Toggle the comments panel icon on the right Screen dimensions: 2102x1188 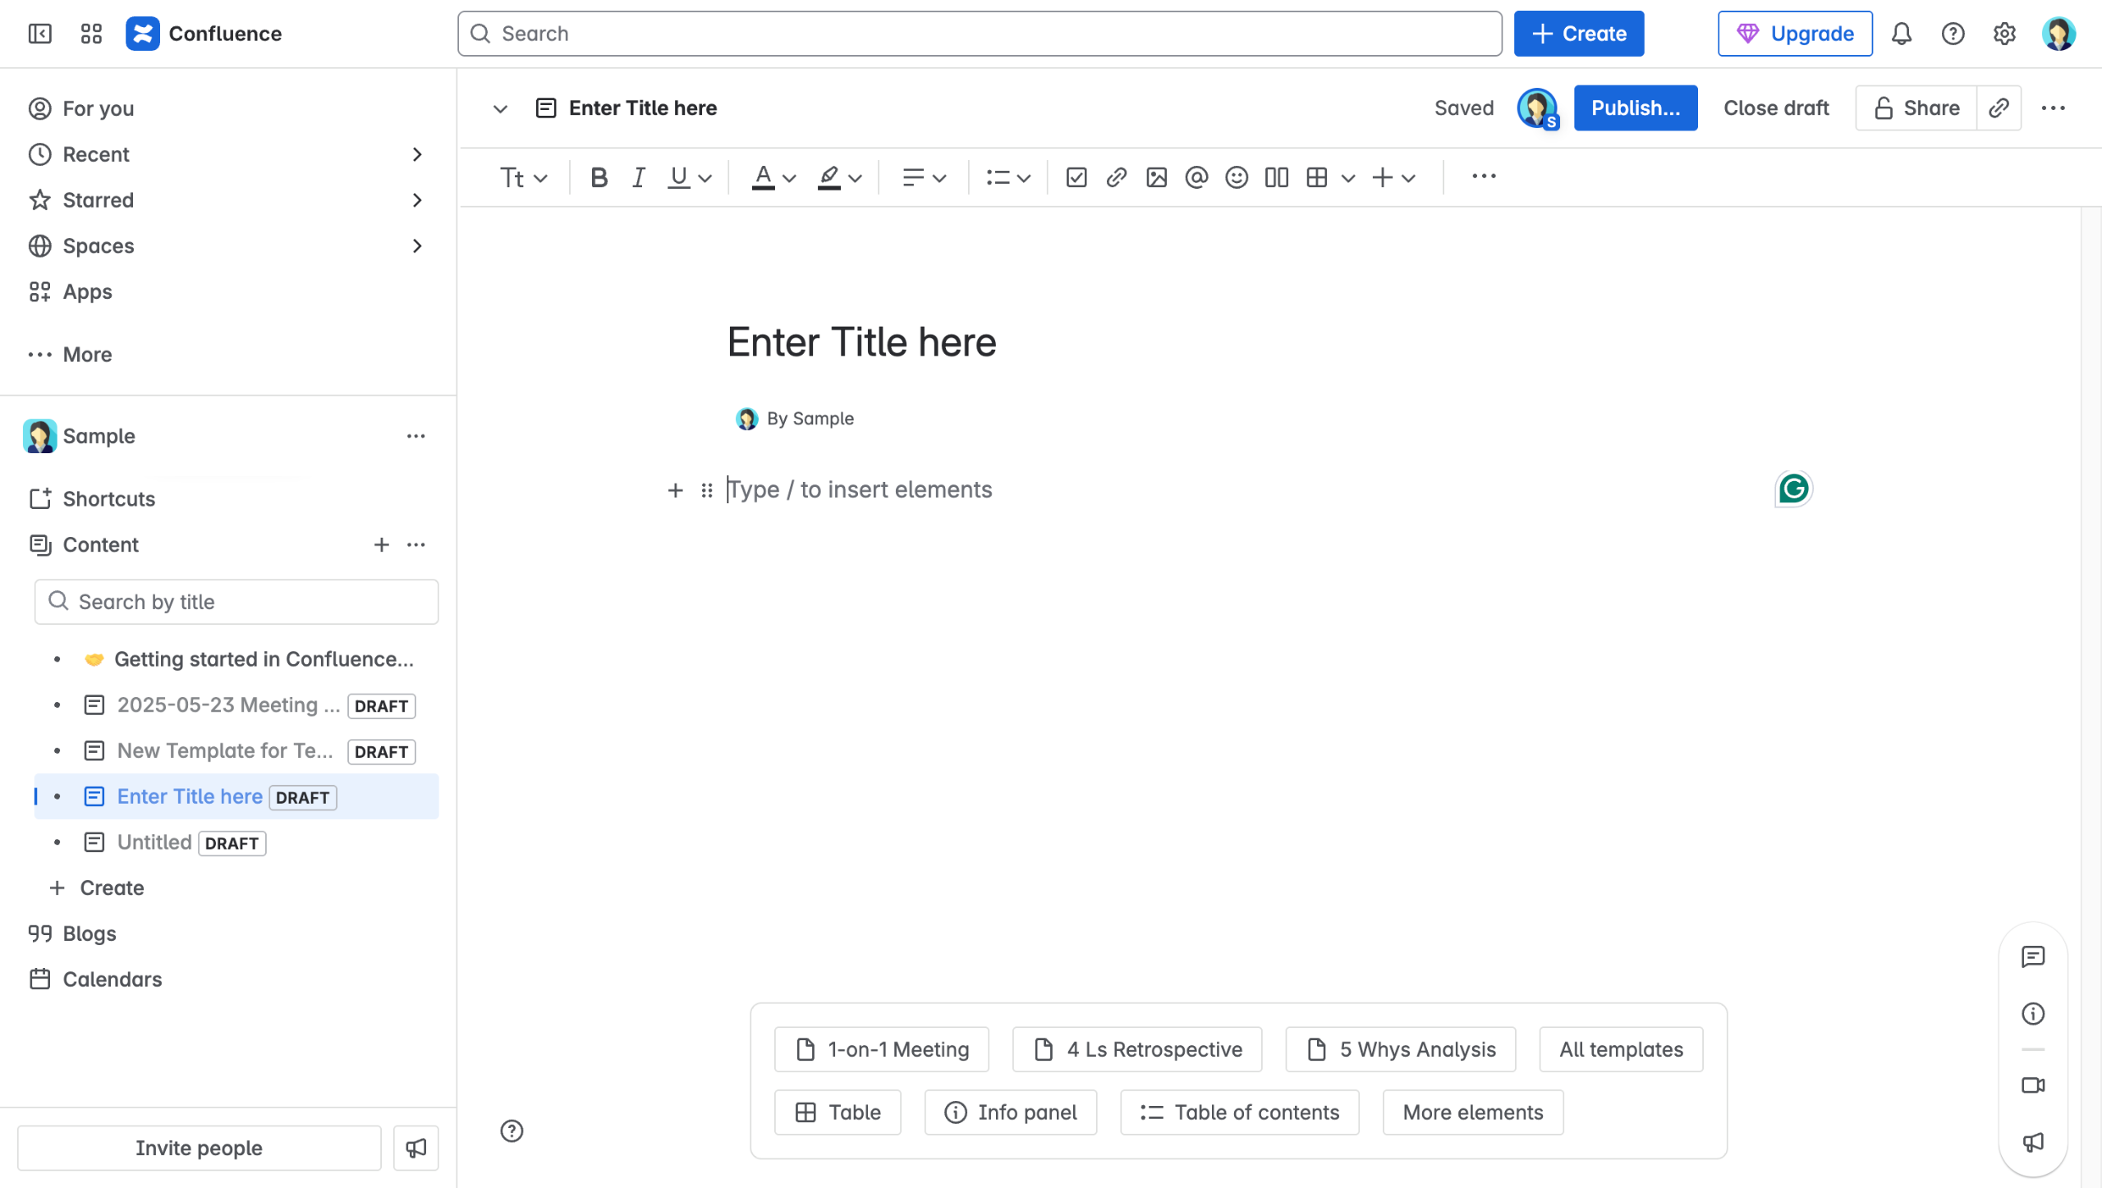click(x=2033, y=956)
